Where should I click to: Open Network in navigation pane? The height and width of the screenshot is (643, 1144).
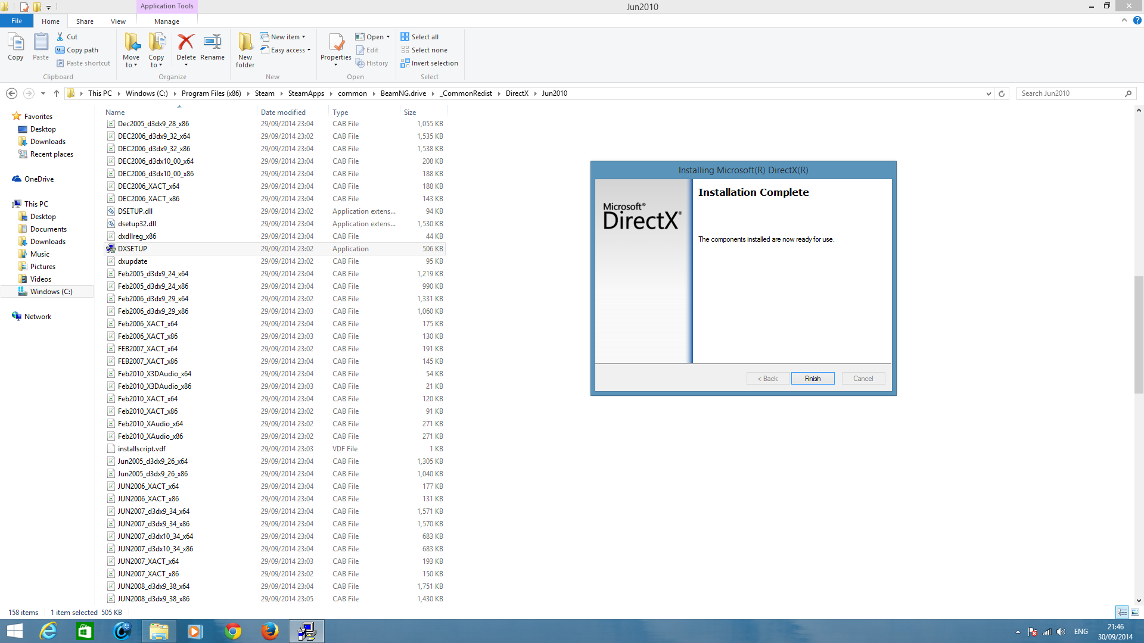click(x=38, y=317)
